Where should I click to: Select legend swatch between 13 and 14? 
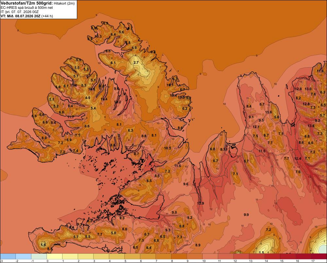(257, 256)
